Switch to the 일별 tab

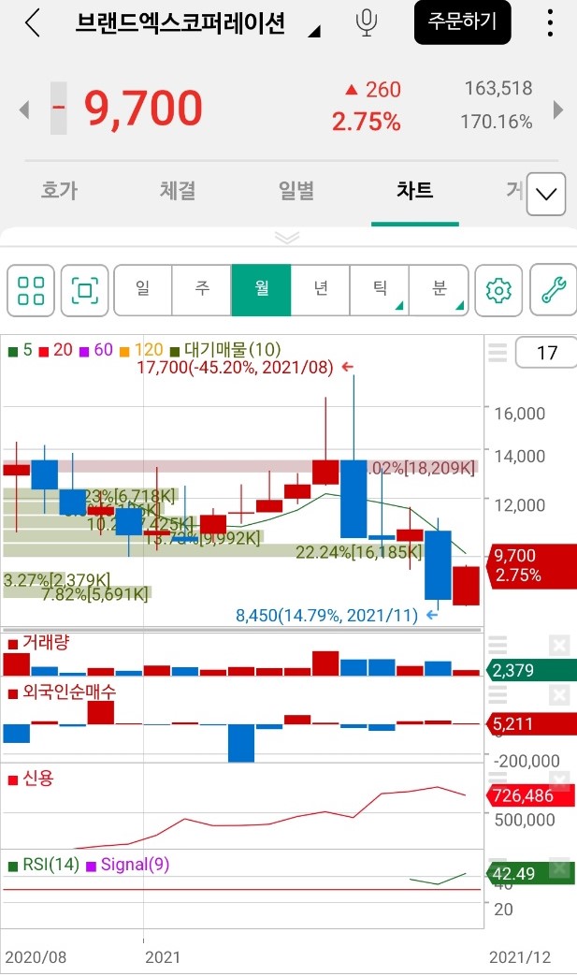tap(296, 191)
